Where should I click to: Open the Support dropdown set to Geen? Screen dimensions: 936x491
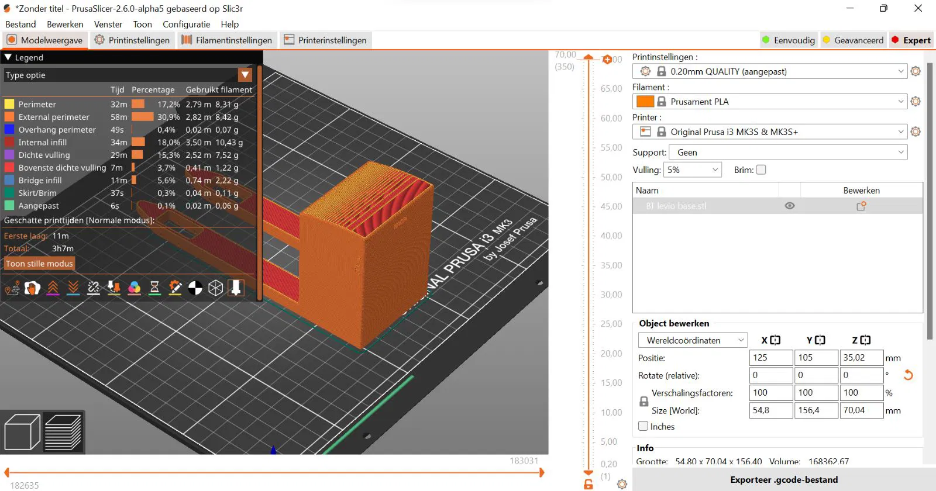point(788,153)
